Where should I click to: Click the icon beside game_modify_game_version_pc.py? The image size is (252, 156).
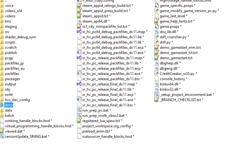coord(157,10)
